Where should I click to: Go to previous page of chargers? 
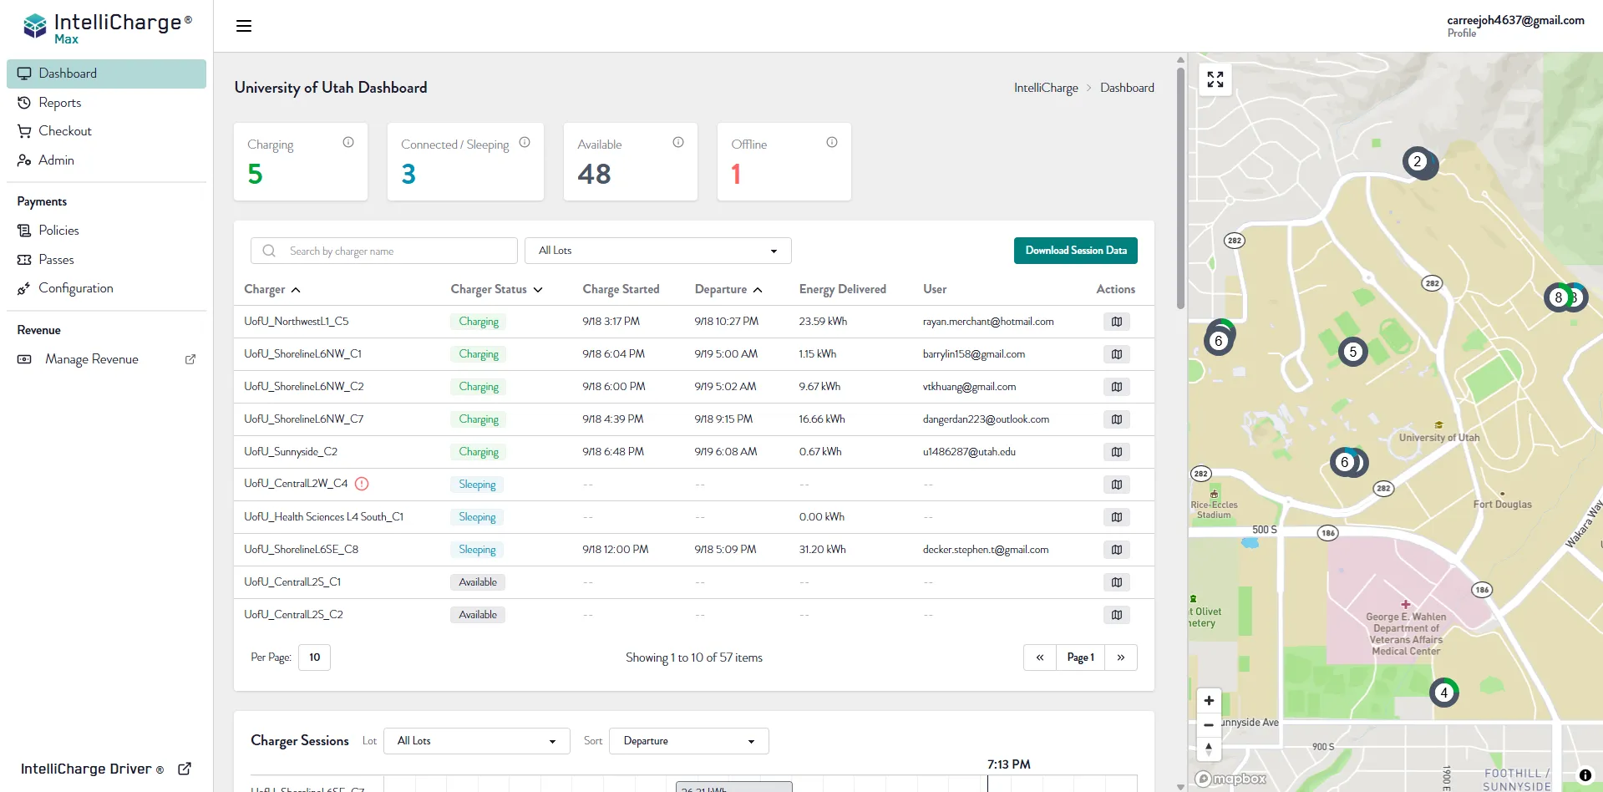tap(1040, 657)
